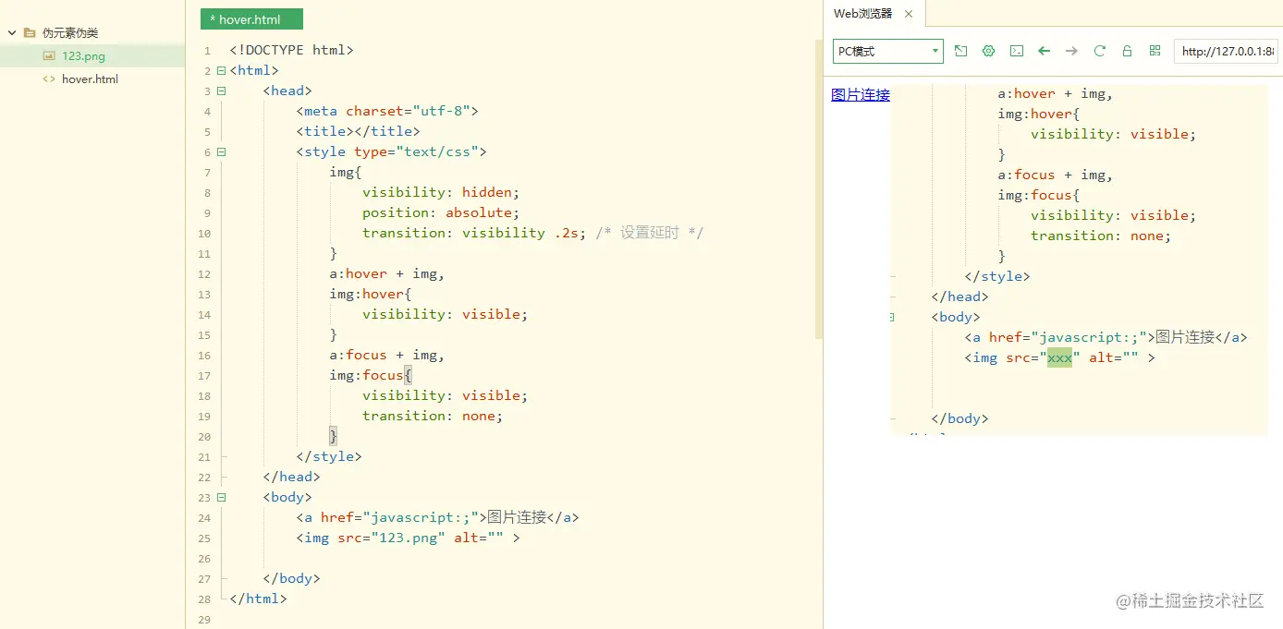The image size is (1283, 629).
Task: Click the QR code icon in browser toolbar
Action: [1155, 51]
